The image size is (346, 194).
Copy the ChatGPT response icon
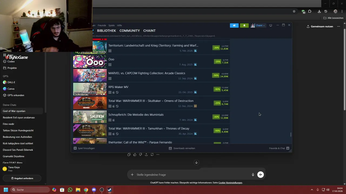(x=129, y=154)
